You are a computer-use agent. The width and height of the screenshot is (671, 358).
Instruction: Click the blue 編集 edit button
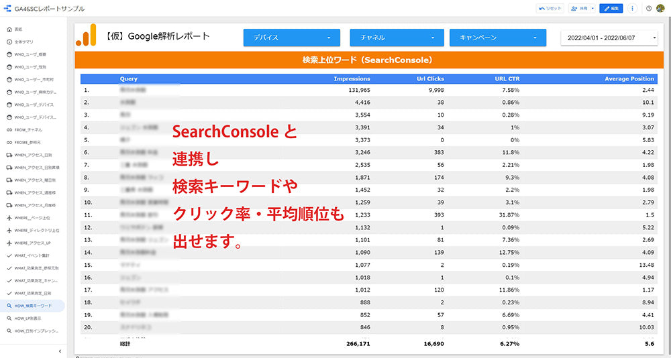pyautogui.click(x=611, y=8)
